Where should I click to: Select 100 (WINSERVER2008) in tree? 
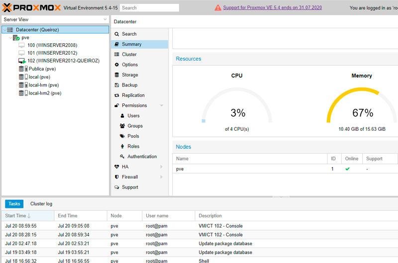52,45
